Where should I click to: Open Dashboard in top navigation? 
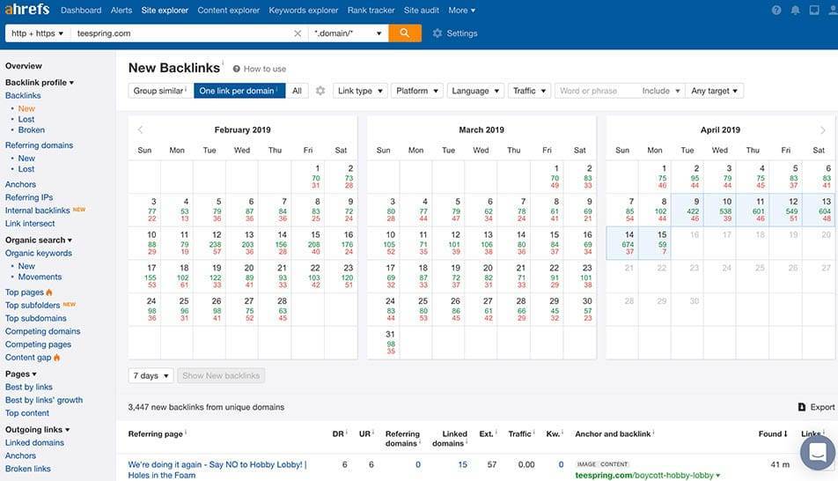81,11
